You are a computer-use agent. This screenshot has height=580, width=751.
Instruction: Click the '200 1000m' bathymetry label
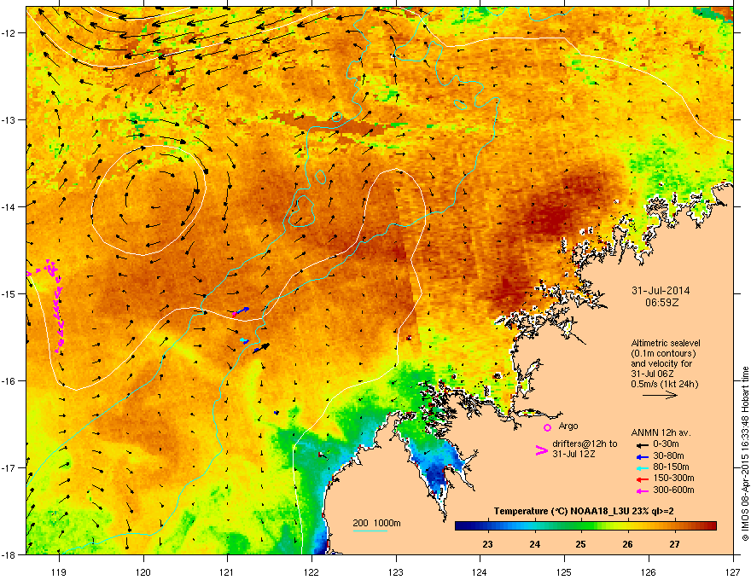377,523
